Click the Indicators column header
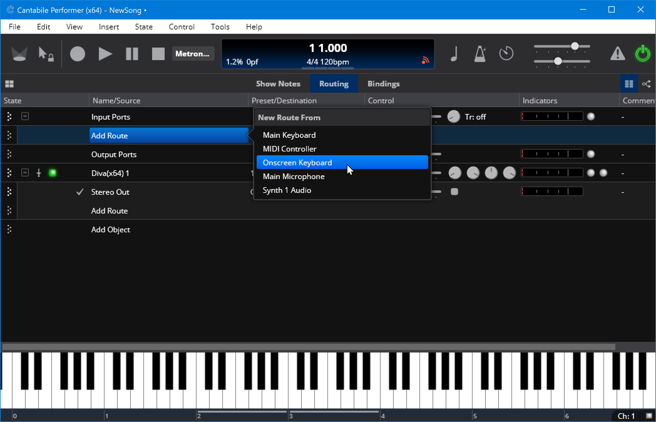Screen dimensions: 656x422 pyautogui.click(x=569, y=100)
